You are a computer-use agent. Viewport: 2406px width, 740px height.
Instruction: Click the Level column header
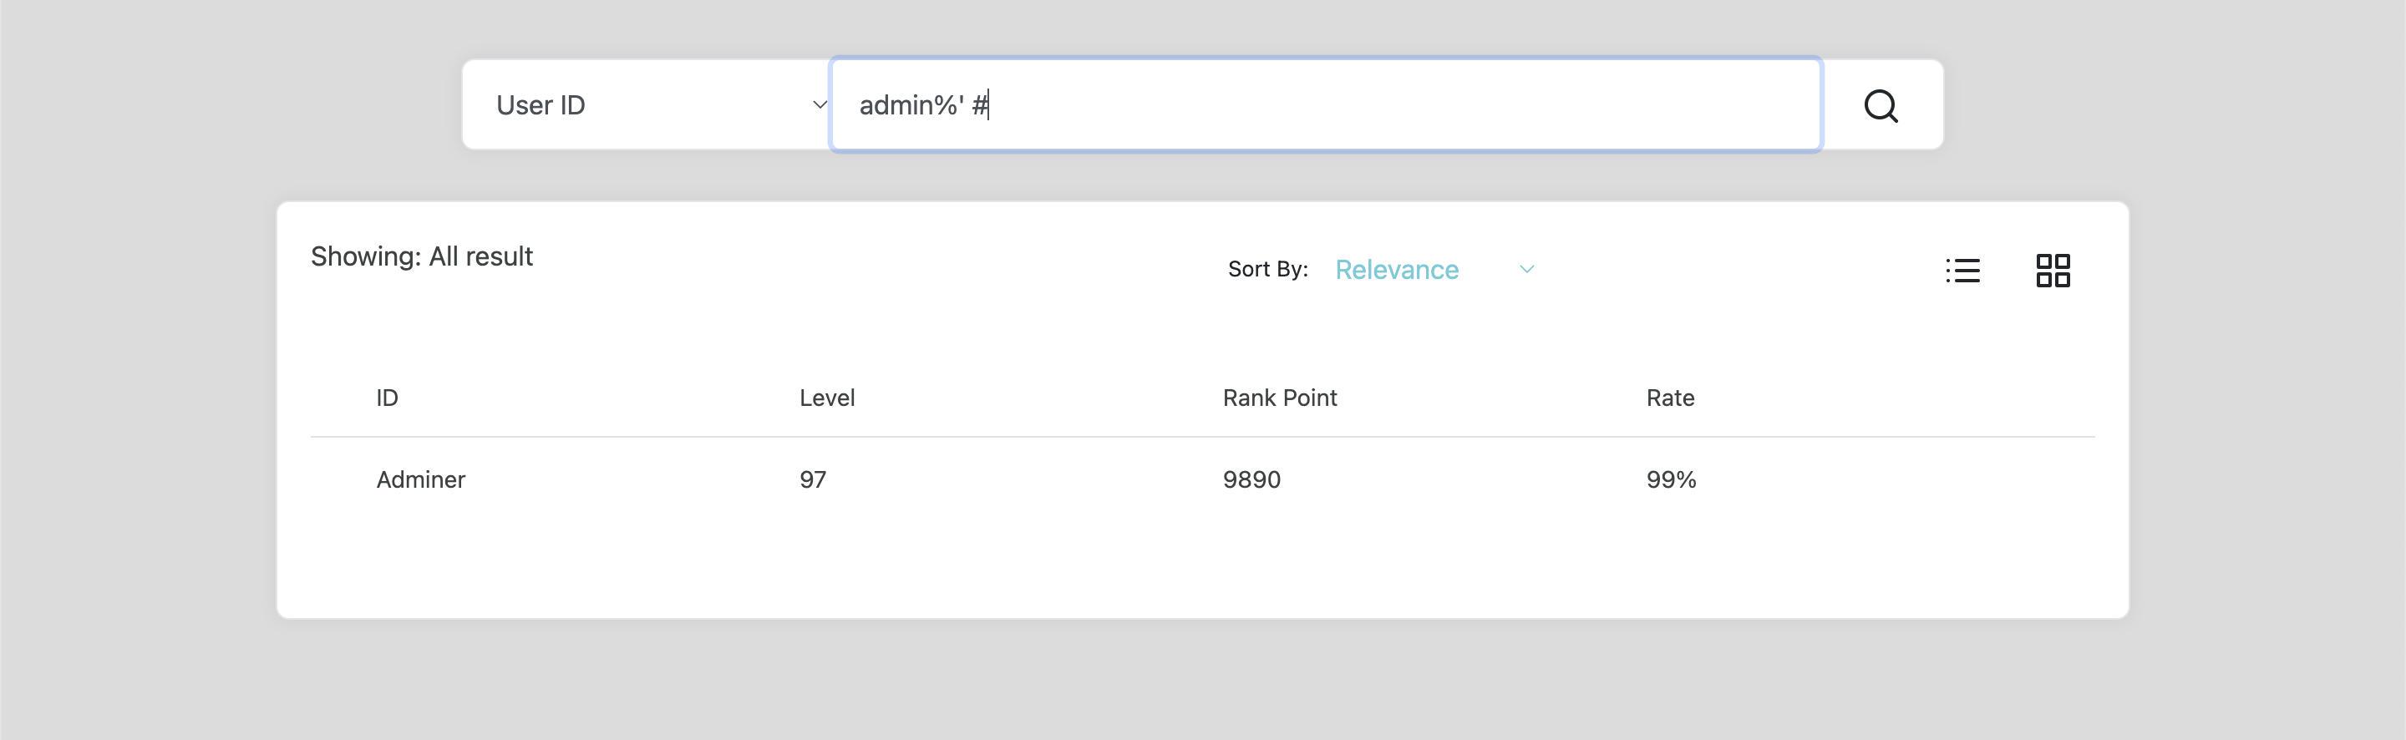click(826, 398)
